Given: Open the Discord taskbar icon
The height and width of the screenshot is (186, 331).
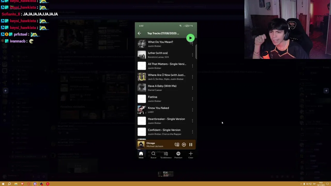Looking at the screenshot, I should (x=35, y=184).
